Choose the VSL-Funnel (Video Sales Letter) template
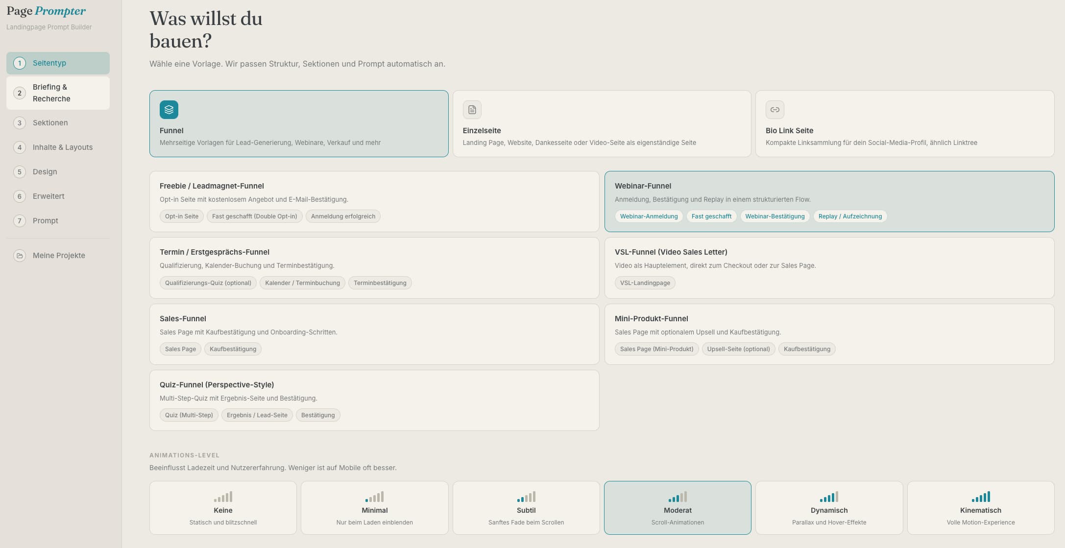 [829, 268]
